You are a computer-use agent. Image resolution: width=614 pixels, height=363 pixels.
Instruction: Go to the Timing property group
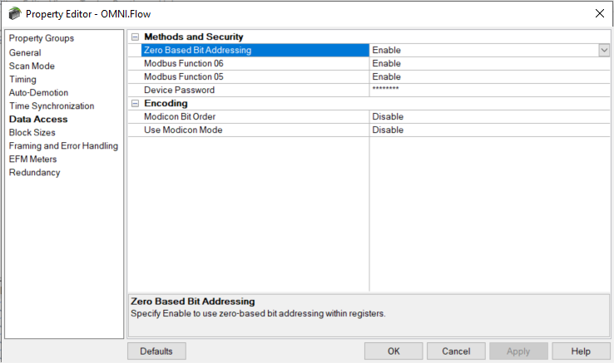click(x=22, y=80)
